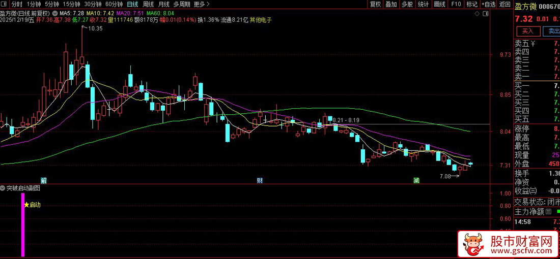The height and width of the screenshot is (259, 560).
Task: Select the 日线 daily tab
Action: (x=132, y=4)
